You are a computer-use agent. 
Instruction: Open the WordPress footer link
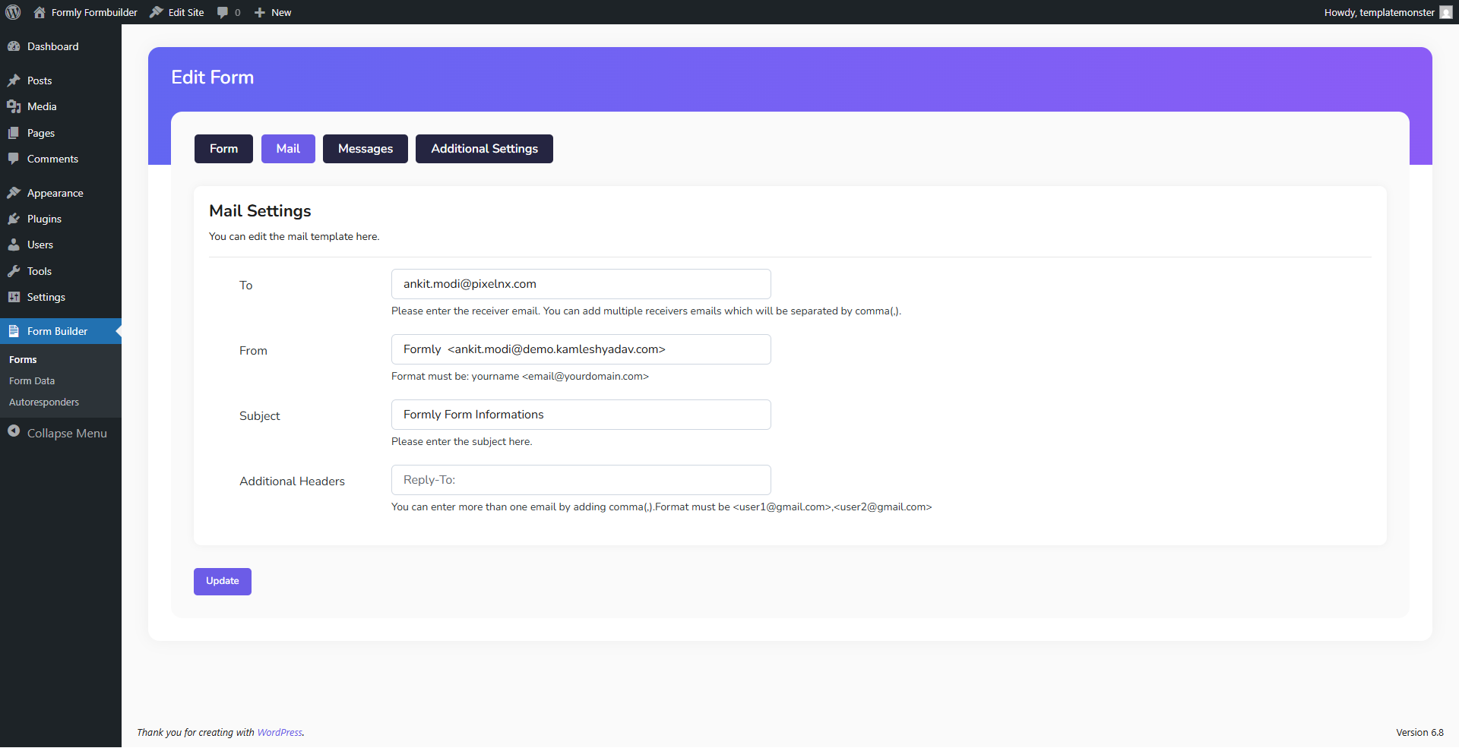coord(280,733)
